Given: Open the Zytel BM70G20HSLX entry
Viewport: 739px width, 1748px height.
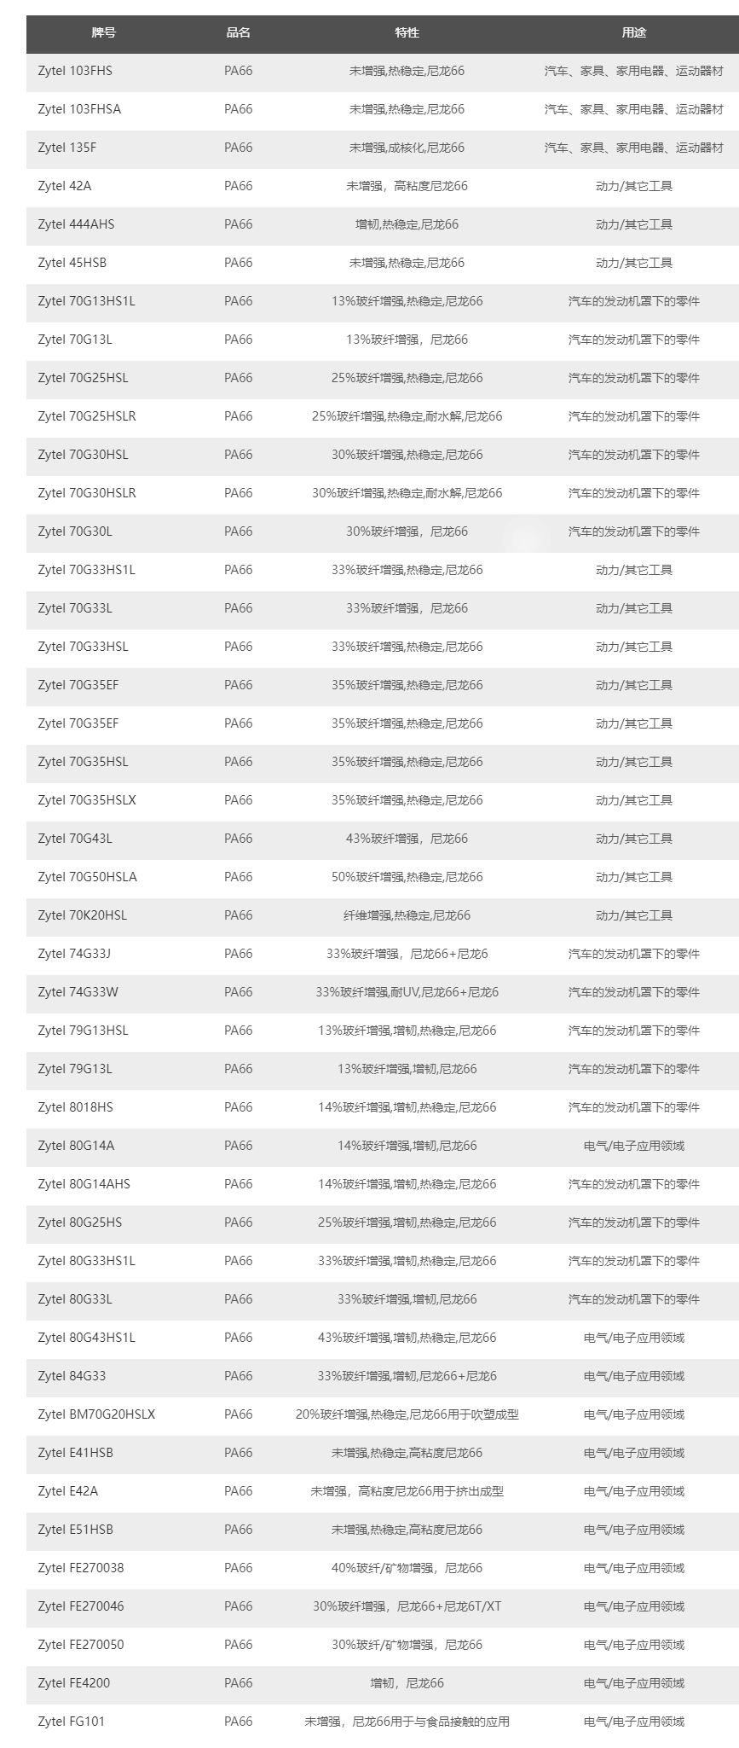Looking at the screenshot, I should (x=96, y=1414).
